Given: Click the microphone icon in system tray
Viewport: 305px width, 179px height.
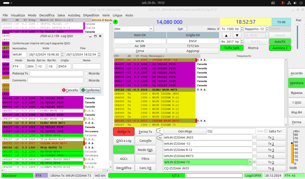Looking at the screenshot, I should pos(283,3).
